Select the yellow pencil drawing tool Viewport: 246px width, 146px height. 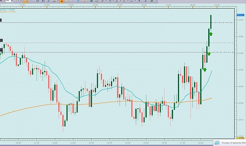pos(85,1)
